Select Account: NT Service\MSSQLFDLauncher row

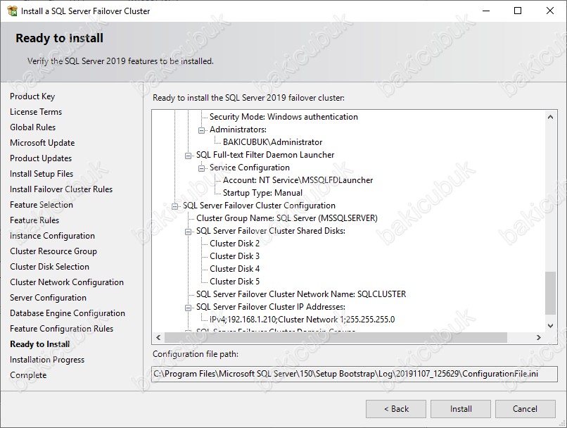tap(298, 180)
